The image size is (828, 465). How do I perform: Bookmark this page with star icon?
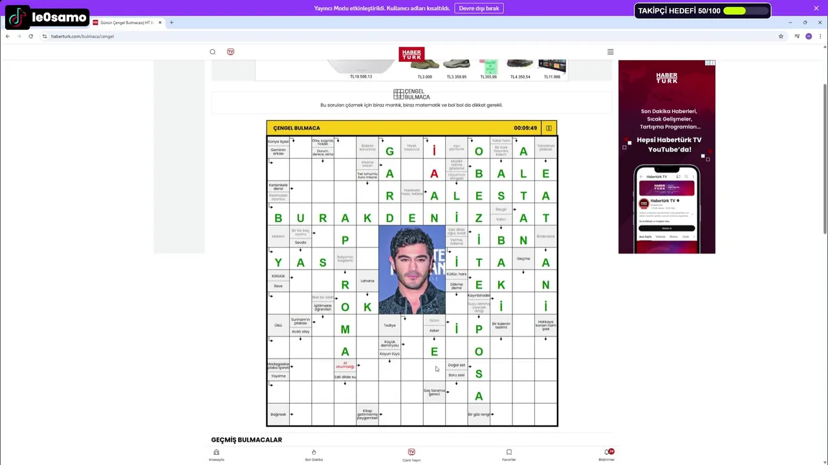[x=781, y=36]
